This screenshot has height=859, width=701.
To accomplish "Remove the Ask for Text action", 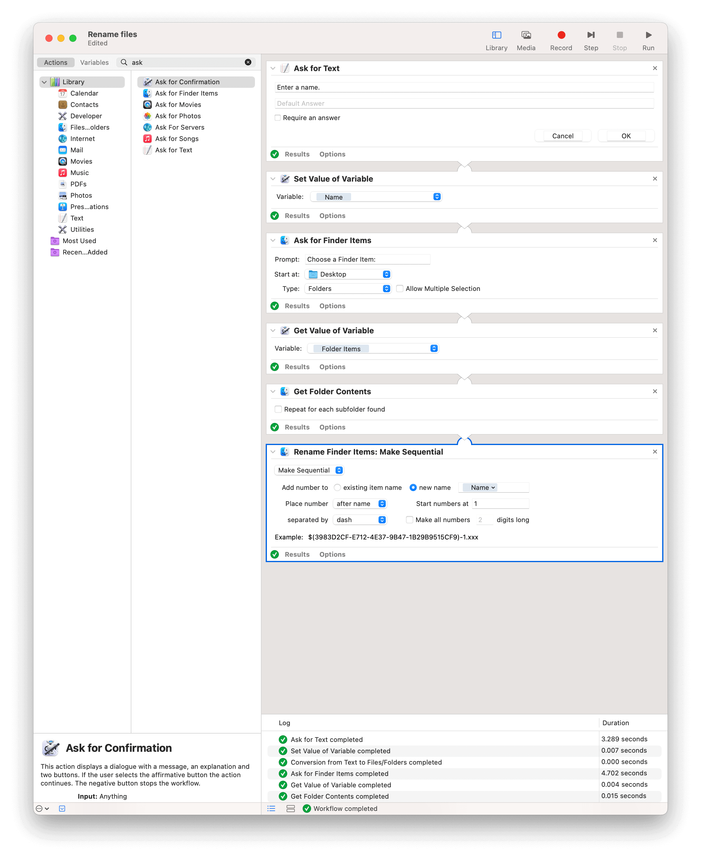I will [654, 68].
